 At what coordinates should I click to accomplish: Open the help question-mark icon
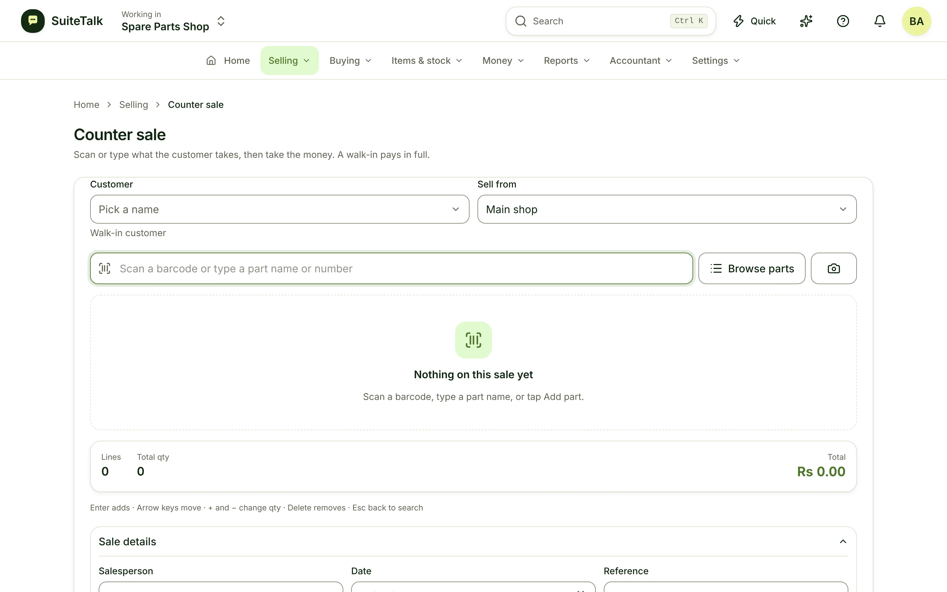click(843, 21)
